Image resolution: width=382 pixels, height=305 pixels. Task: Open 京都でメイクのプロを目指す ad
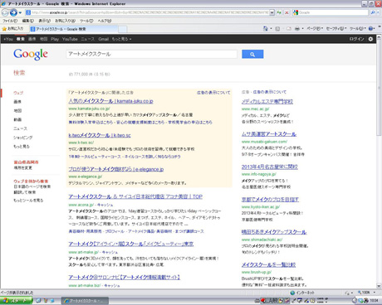pyautogui.click(x=270, y=199)
